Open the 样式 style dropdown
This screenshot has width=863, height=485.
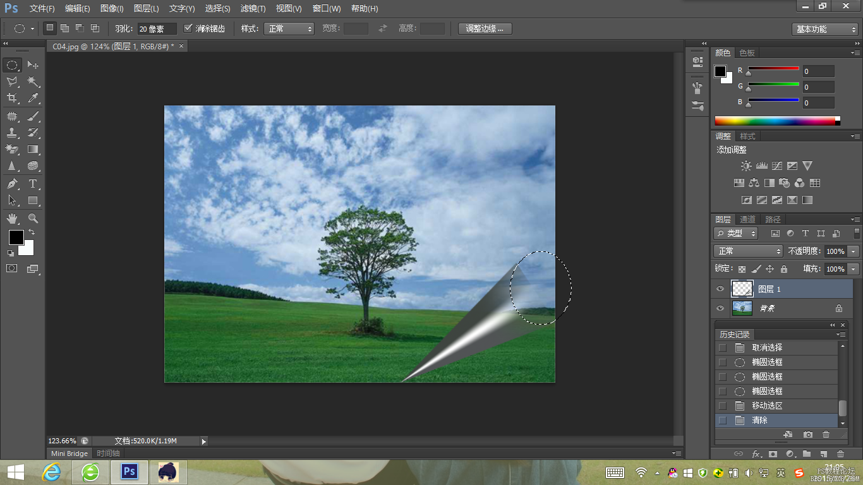(289, 28)
